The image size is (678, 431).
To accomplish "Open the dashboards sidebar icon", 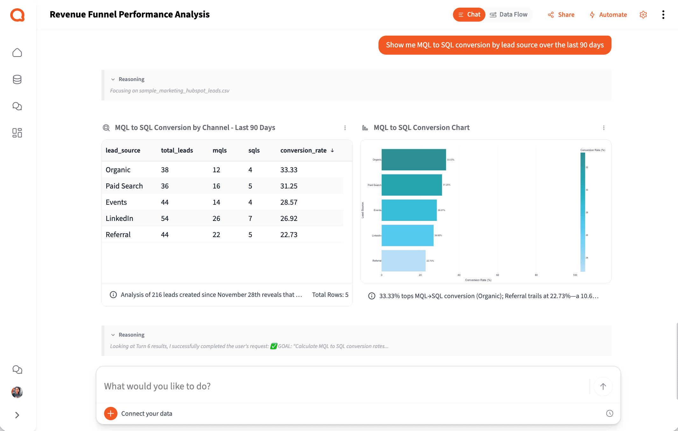I will click(17, 133).
